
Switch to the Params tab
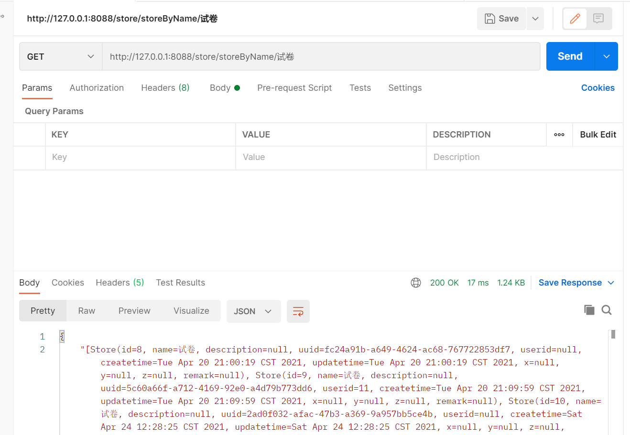point(37,88)
